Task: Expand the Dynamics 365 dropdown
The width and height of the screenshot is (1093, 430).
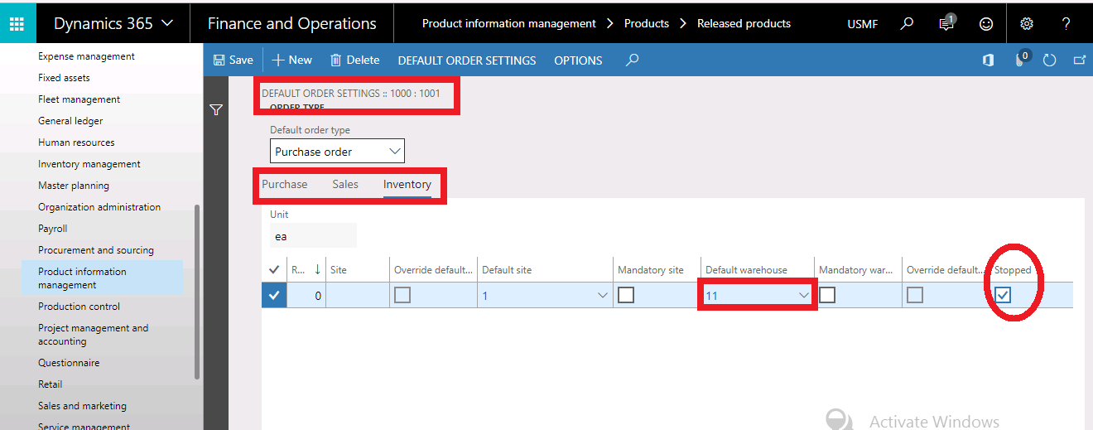Action: (113, 23)
